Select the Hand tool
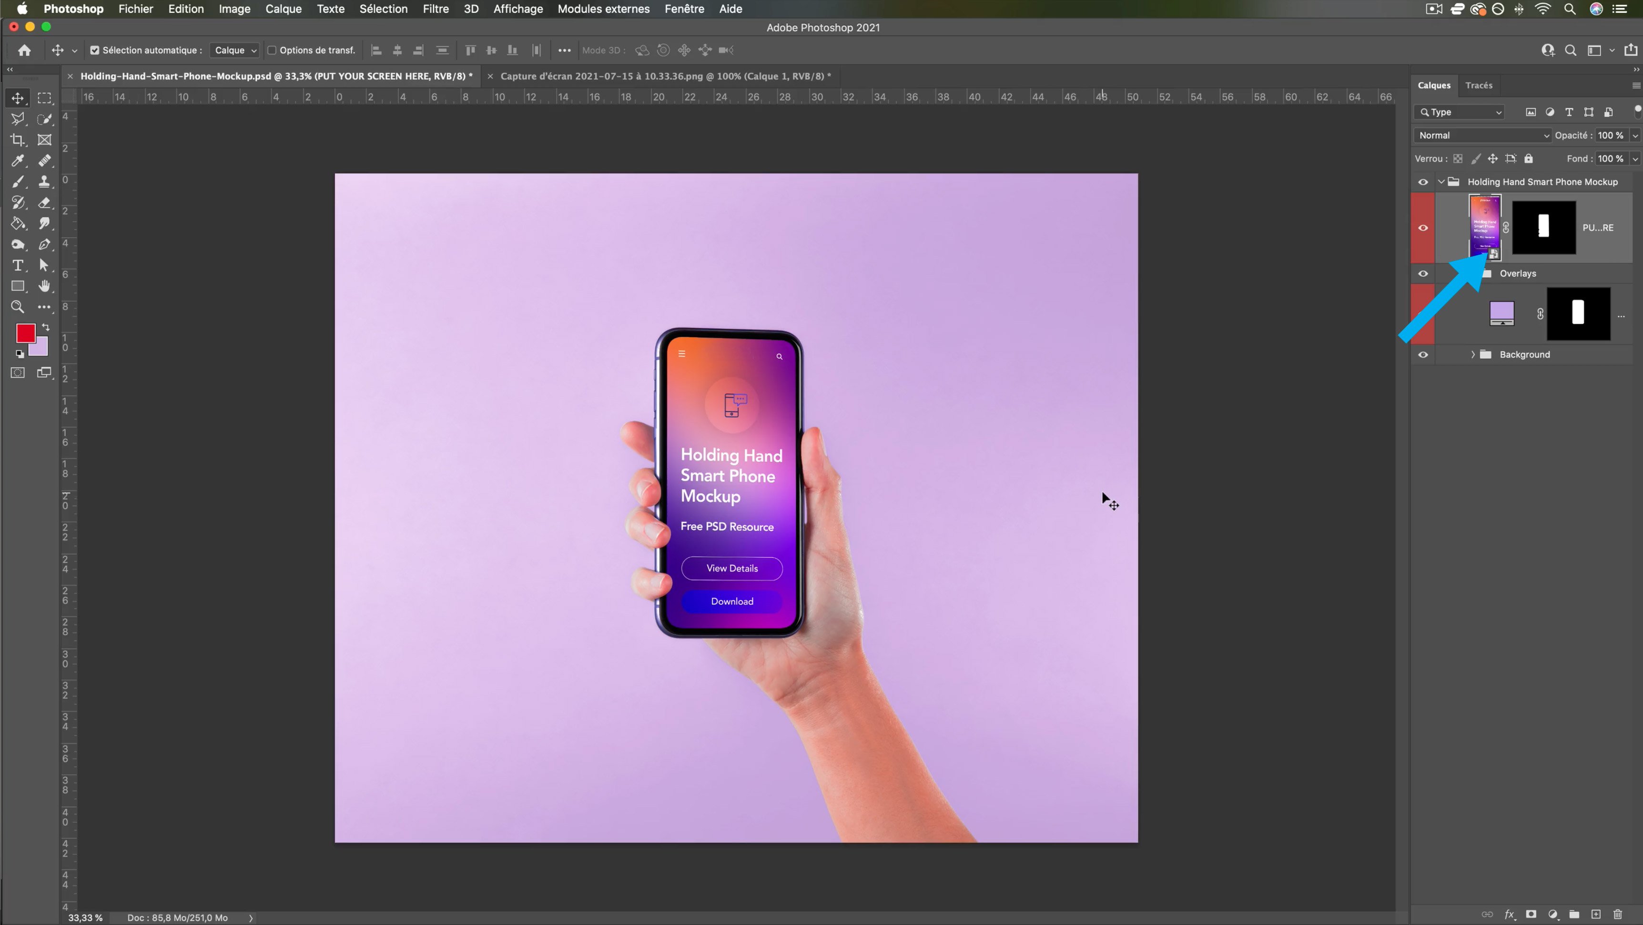This screenshot has width=1643, height=925. (44, 286)
